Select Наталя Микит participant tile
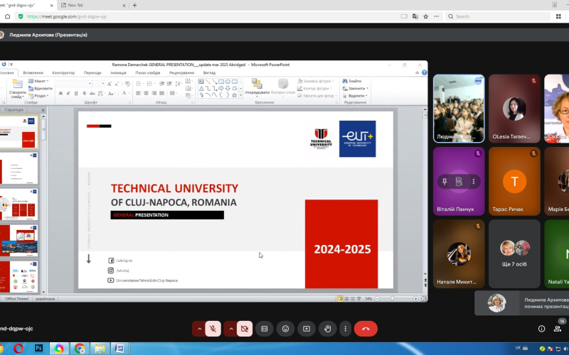The width and height of the screenshot is (569, 355). click(459, 254)
